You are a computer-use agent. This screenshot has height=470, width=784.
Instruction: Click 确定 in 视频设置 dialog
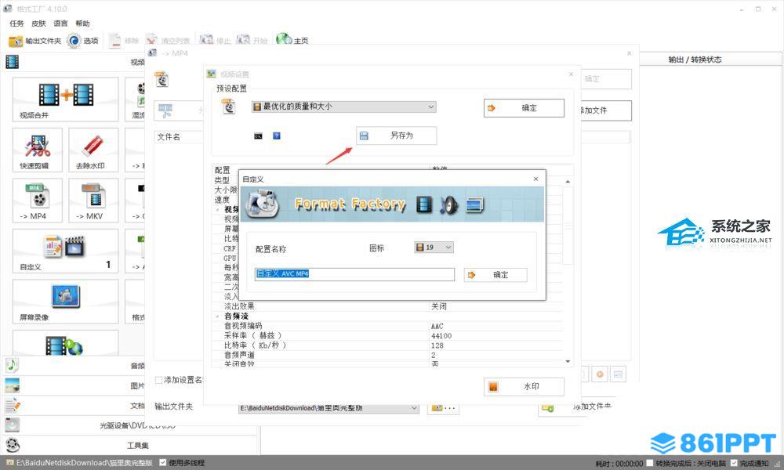click(524, 108)
